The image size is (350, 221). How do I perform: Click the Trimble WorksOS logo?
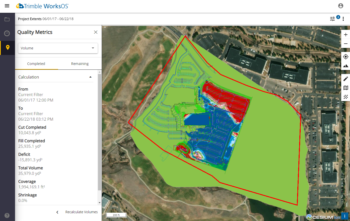pos(42,6)
